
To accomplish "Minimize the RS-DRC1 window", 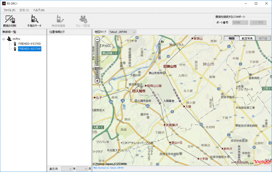I will [246, 4].
